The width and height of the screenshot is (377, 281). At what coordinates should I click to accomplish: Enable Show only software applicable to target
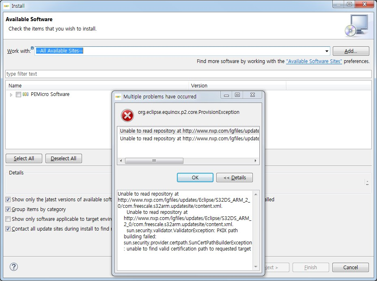[8, 219]
